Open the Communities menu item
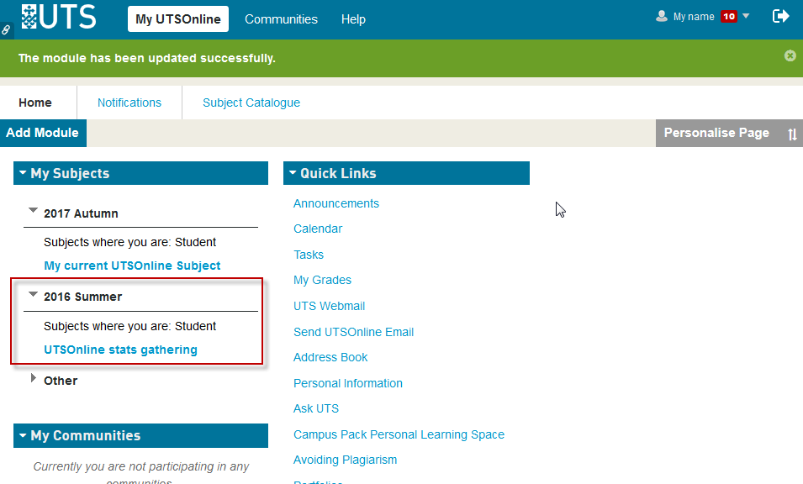Image resolution: width=803 pixels, height=484 pixels. [x=281, y=19]
